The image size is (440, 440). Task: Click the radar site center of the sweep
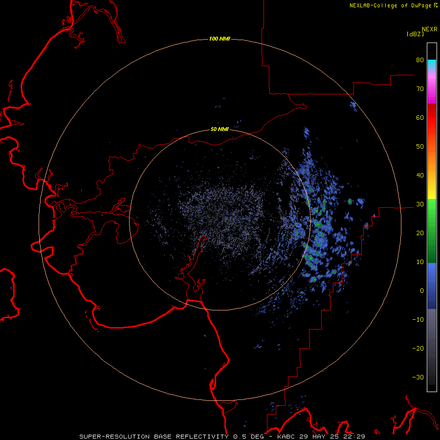click(220, 220)
